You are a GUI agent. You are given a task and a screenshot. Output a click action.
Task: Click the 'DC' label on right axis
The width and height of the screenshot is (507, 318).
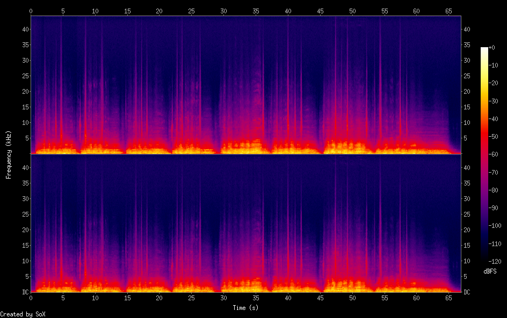tap(467, 292)
